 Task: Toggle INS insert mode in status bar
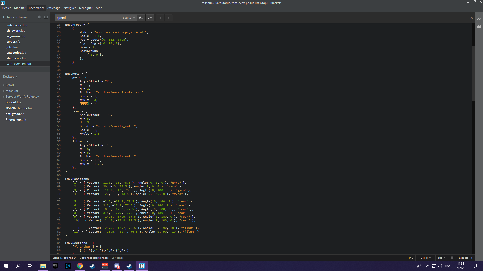click(411, 258)
